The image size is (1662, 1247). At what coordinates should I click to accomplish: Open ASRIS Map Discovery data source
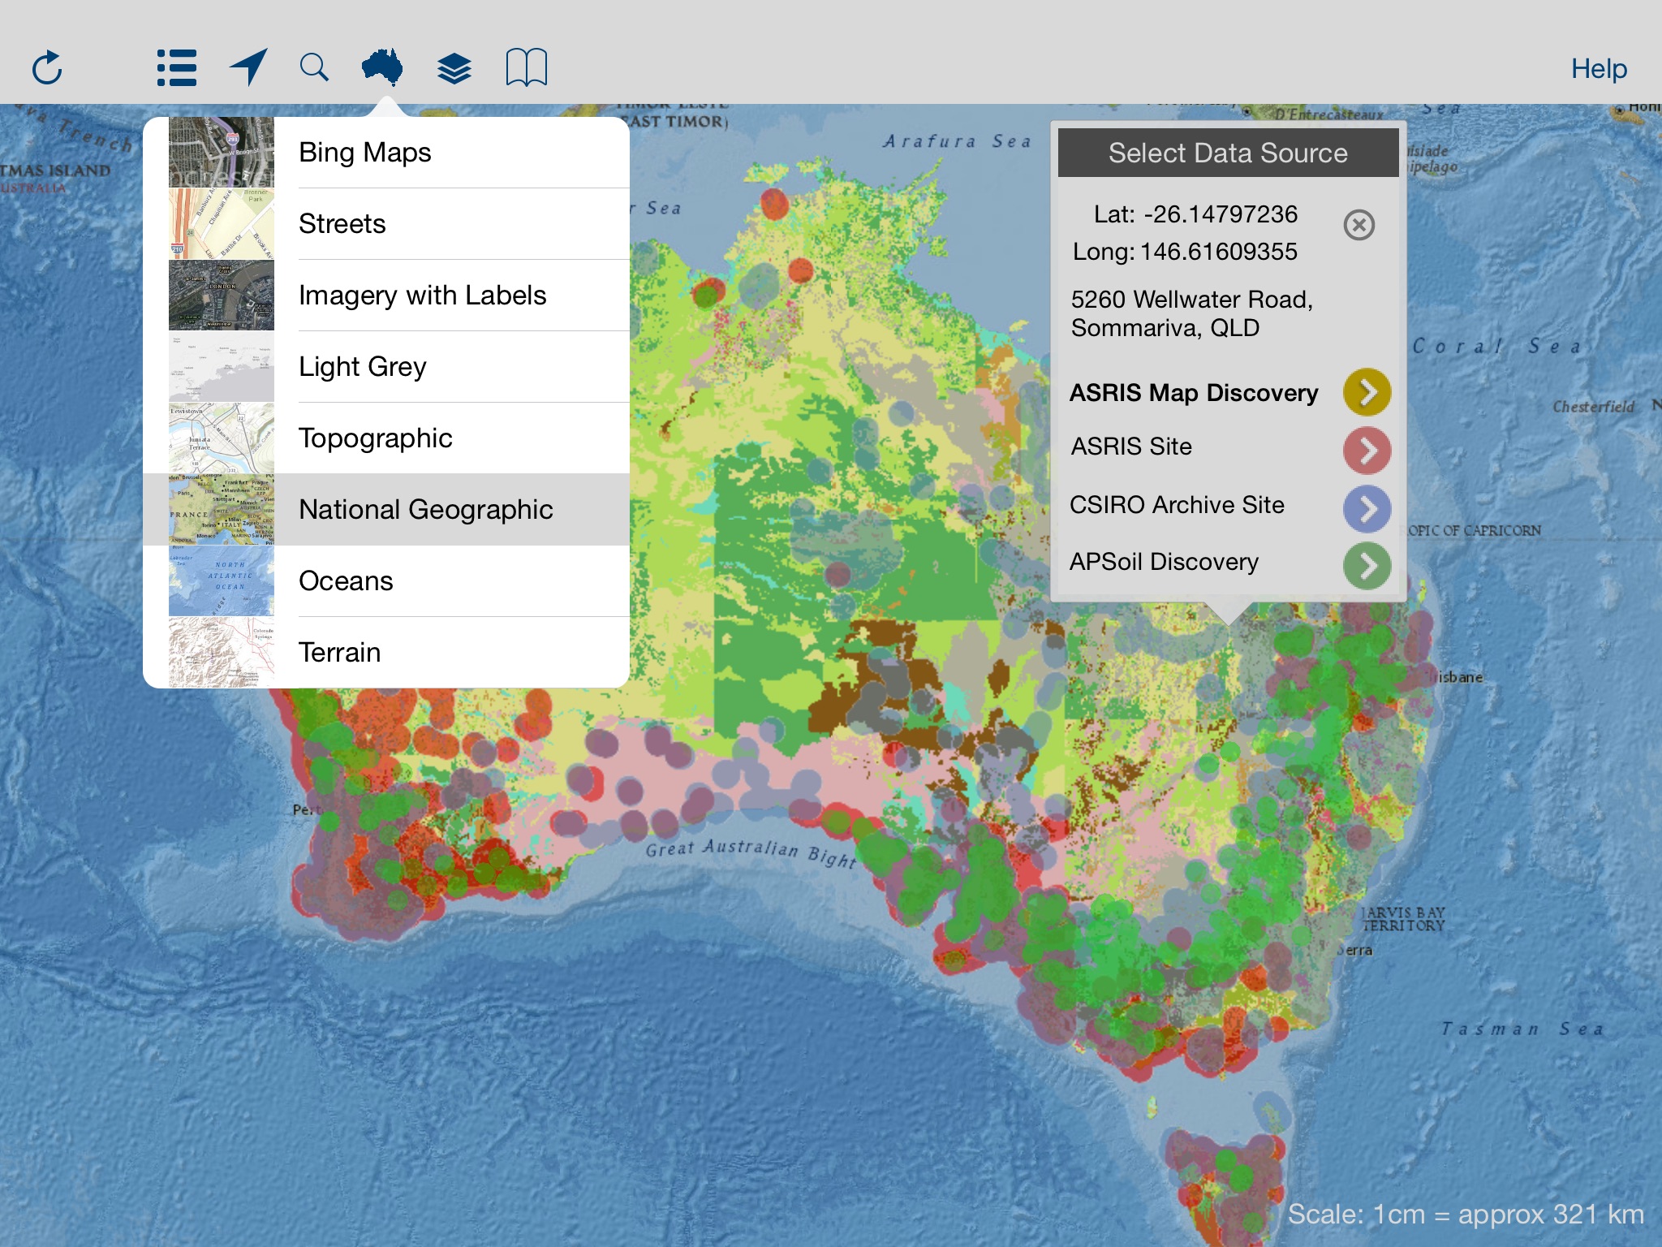pos(1365,391)
